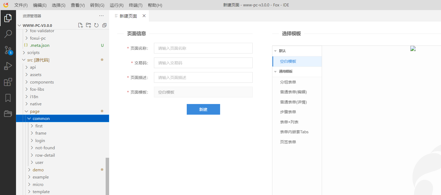Collapse all folders in explorer
The image size is (441, 195).
pos(104,25)
